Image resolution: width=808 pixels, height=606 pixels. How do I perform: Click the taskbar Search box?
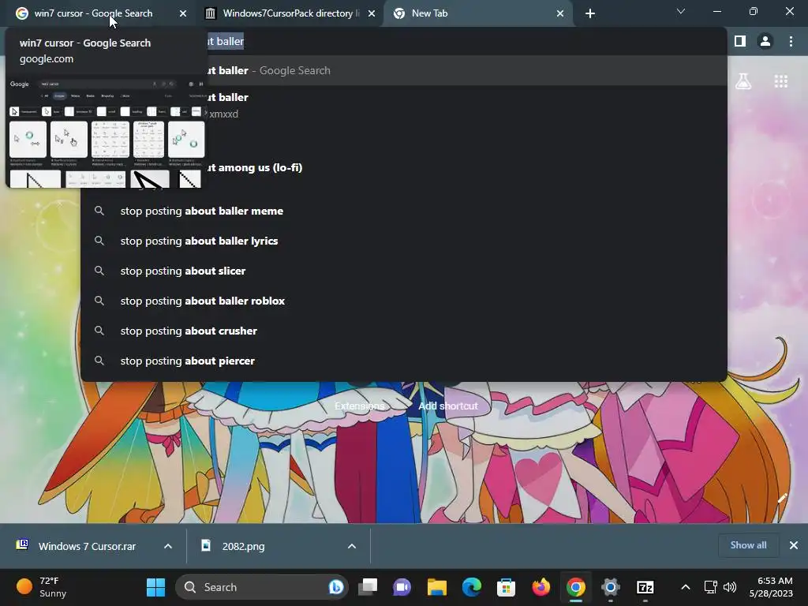[262, 587]
